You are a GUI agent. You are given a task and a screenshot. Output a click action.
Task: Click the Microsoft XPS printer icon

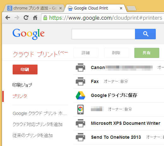pos(80,123)
